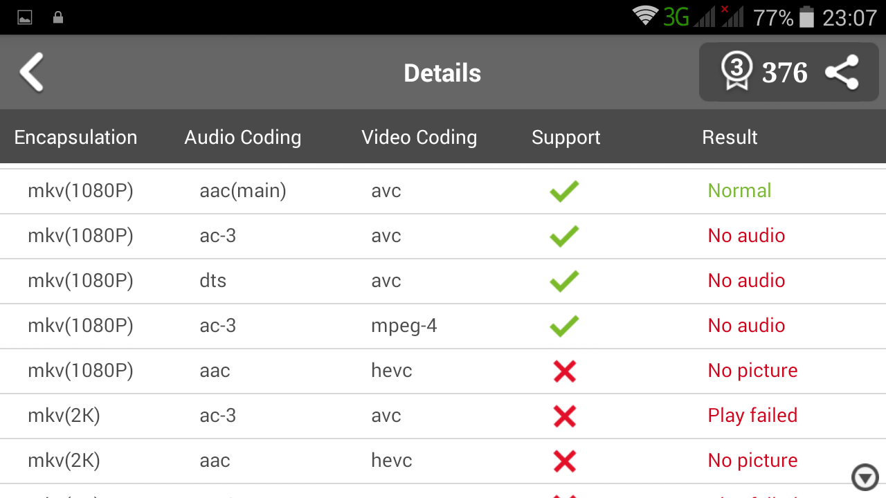Tap the Play failed result text

coord(752,416)
